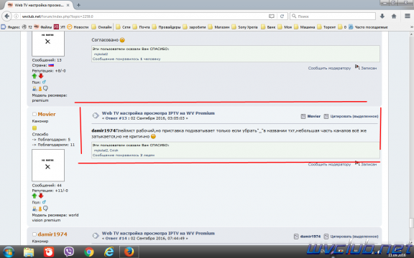
Task: Click 'Цитировать (выделенное)' in reply #14
Action: pyautogui.click(x=351, y=236)
